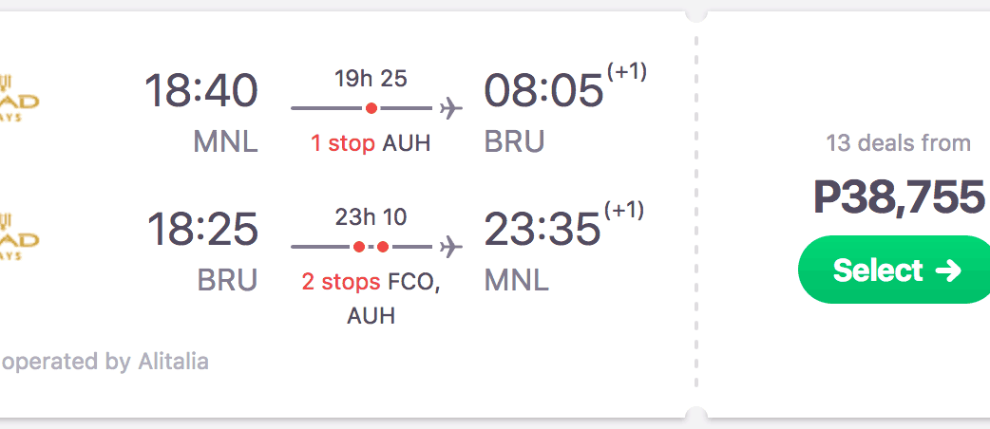Viewport: 990px width, 429px height.
Task: Click the "operated by Alitalia" note
Action: coord(105,362)
